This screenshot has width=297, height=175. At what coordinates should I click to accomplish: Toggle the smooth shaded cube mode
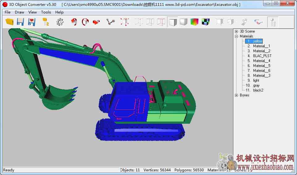(x=183, y=22)
